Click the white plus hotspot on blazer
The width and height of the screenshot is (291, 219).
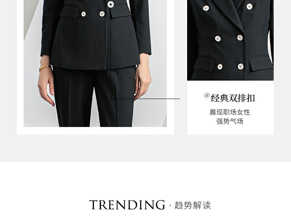[111, 4]
